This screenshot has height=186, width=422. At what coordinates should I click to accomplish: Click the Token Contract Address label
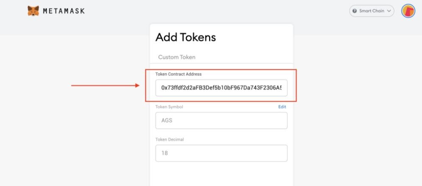178,74
